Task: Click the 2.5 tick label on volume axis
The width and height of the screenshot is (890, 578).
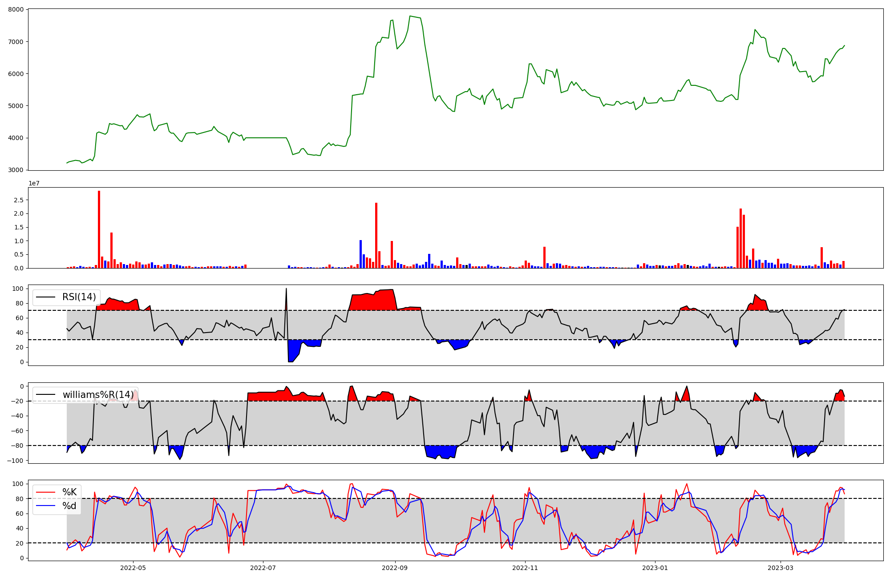Action: [x=19, y=200]
